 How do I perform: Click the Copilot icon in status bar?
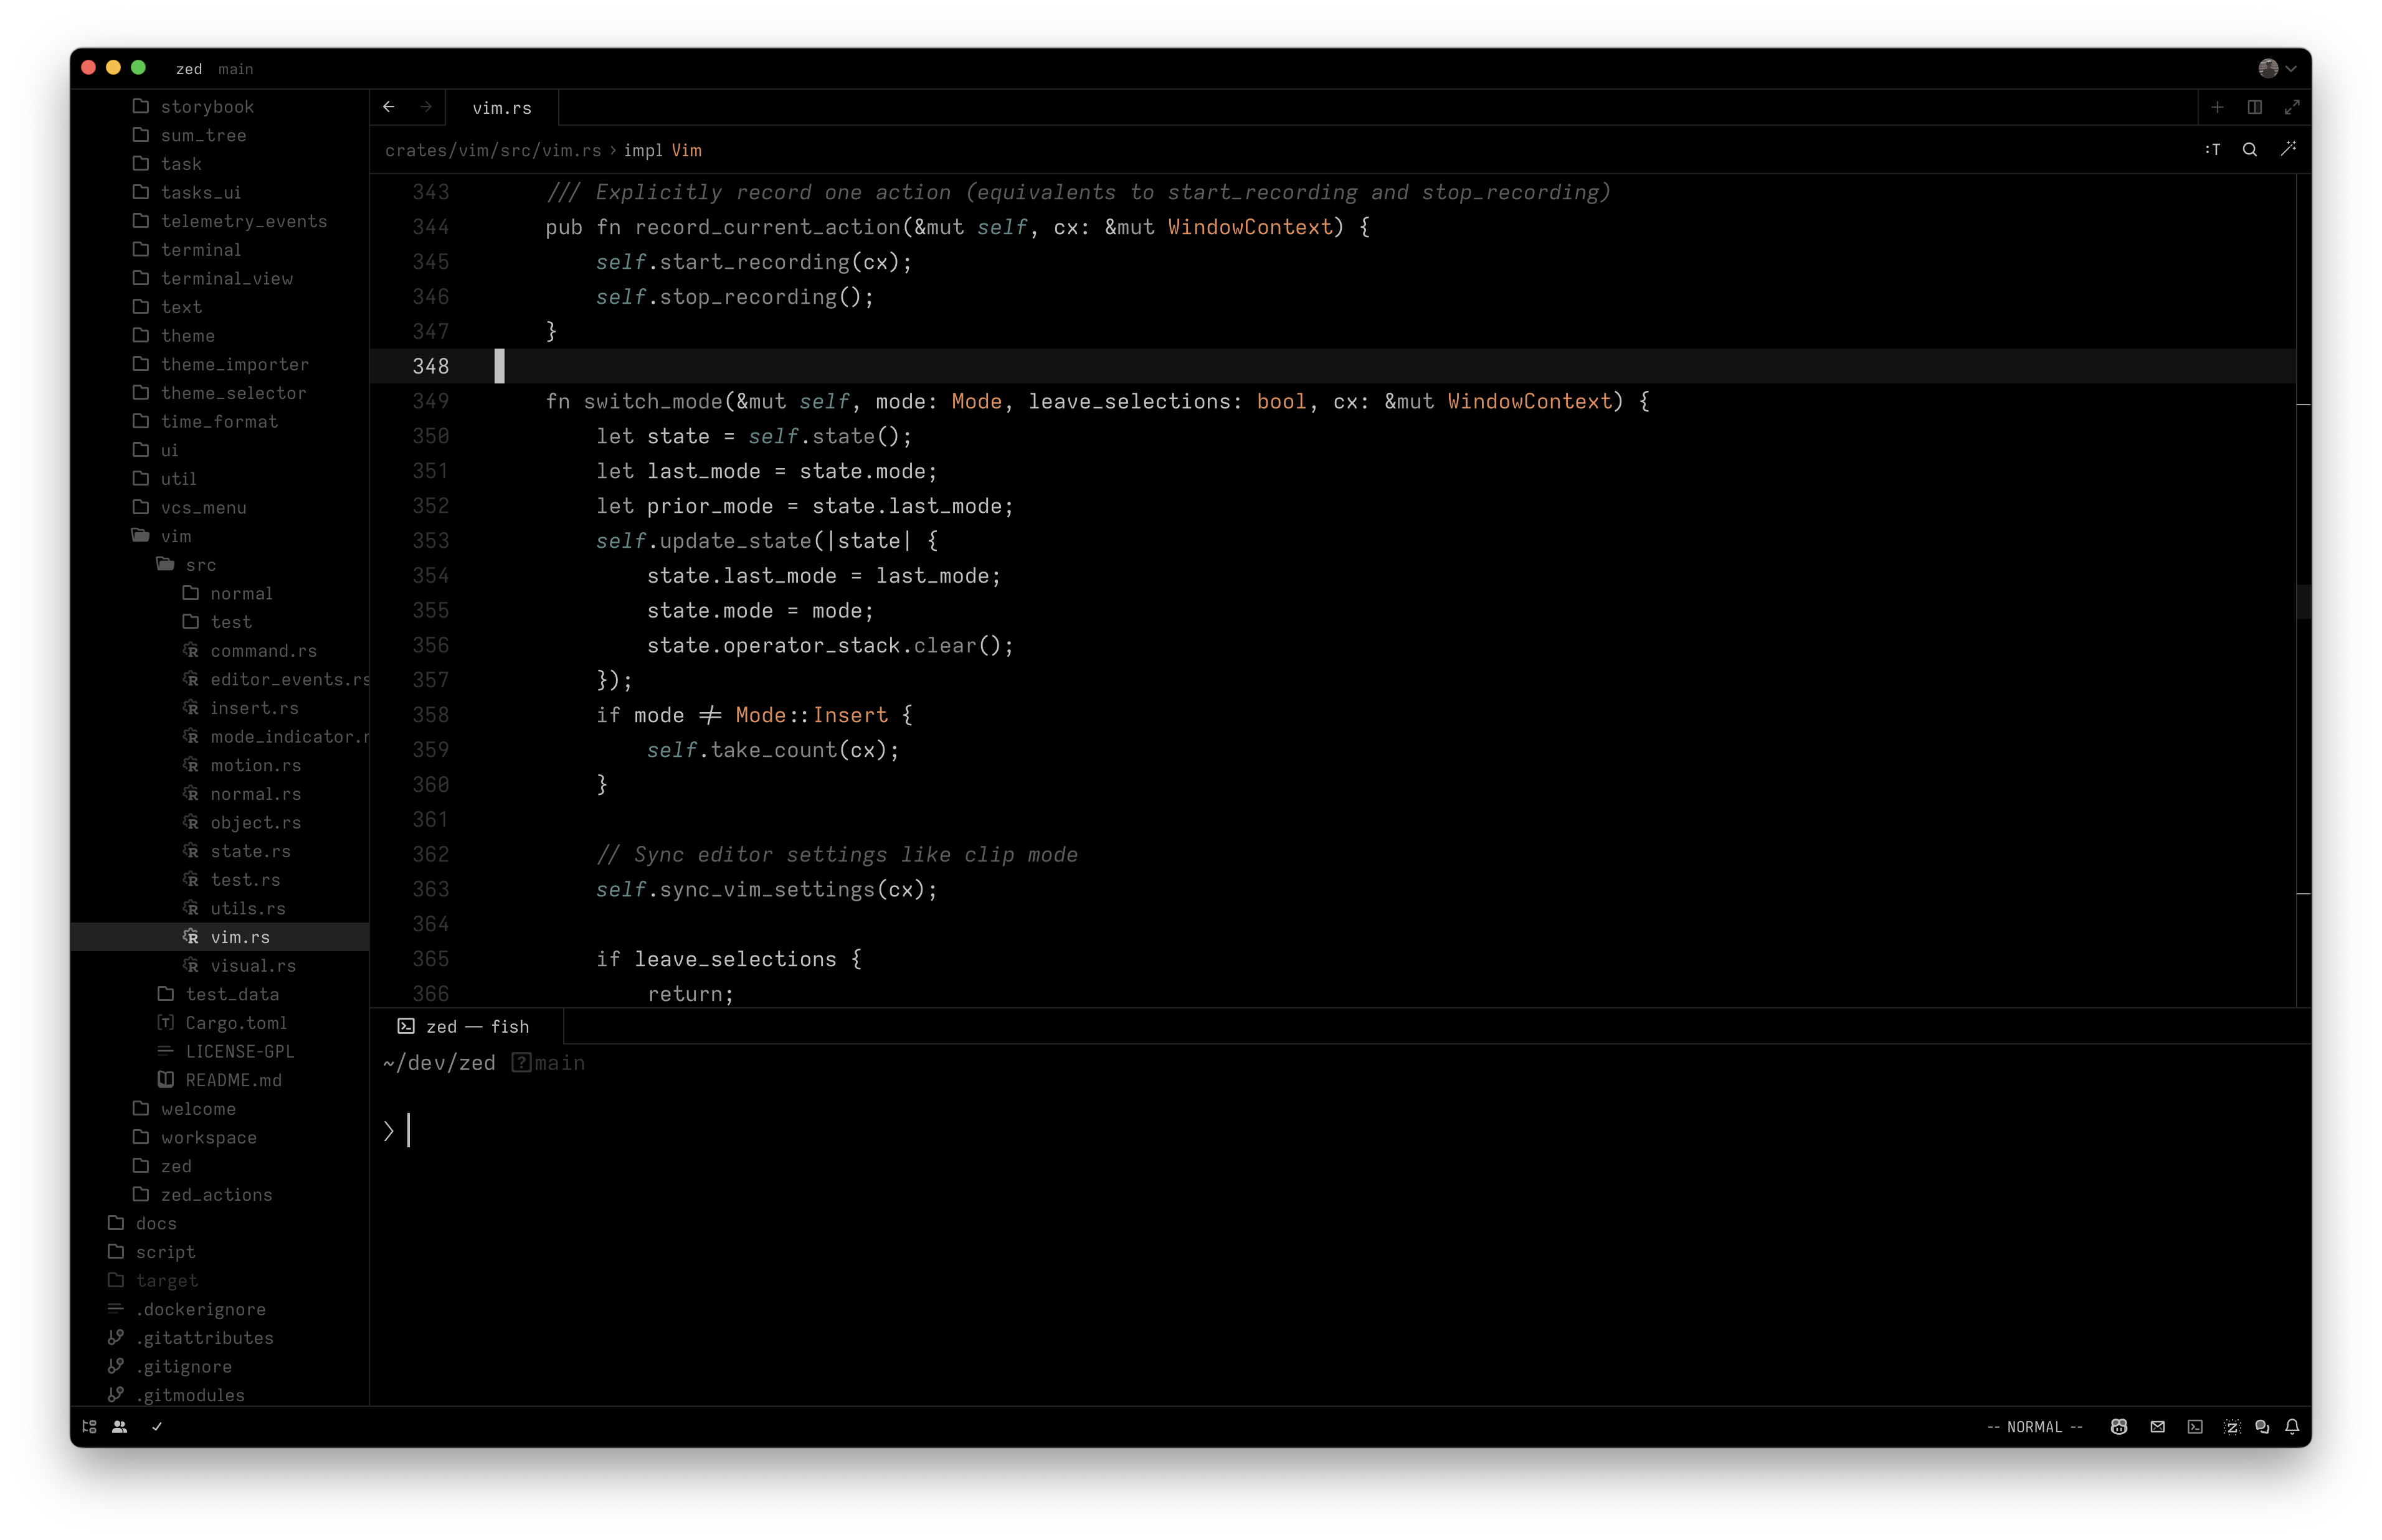(2119, 1427)
